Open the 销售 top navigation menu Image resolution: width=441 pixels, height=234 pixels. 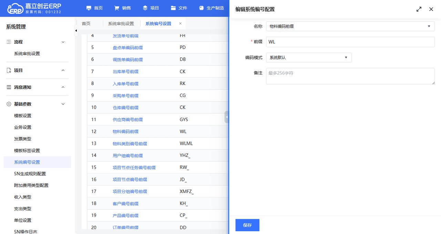pyautogui.click(x=123, y=8)
